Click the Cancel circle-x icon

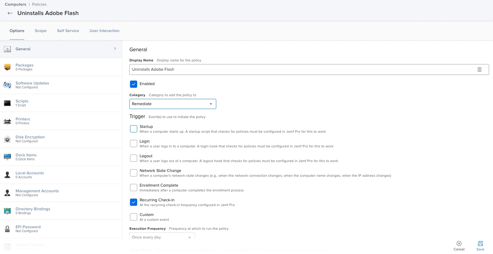[x=459, y=244]
